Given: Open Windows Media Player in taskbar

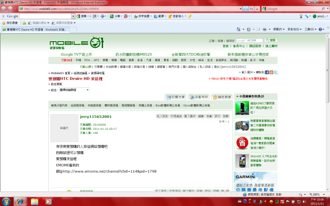Looking at the screenshot, I should pos(48,201).
